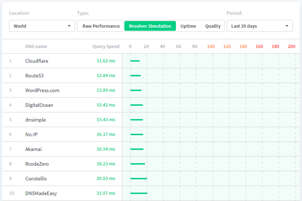The width and height of the screenshot is (302, 201).
Task: Click the DNSMadeEasy speed bar
Action: 139,193
